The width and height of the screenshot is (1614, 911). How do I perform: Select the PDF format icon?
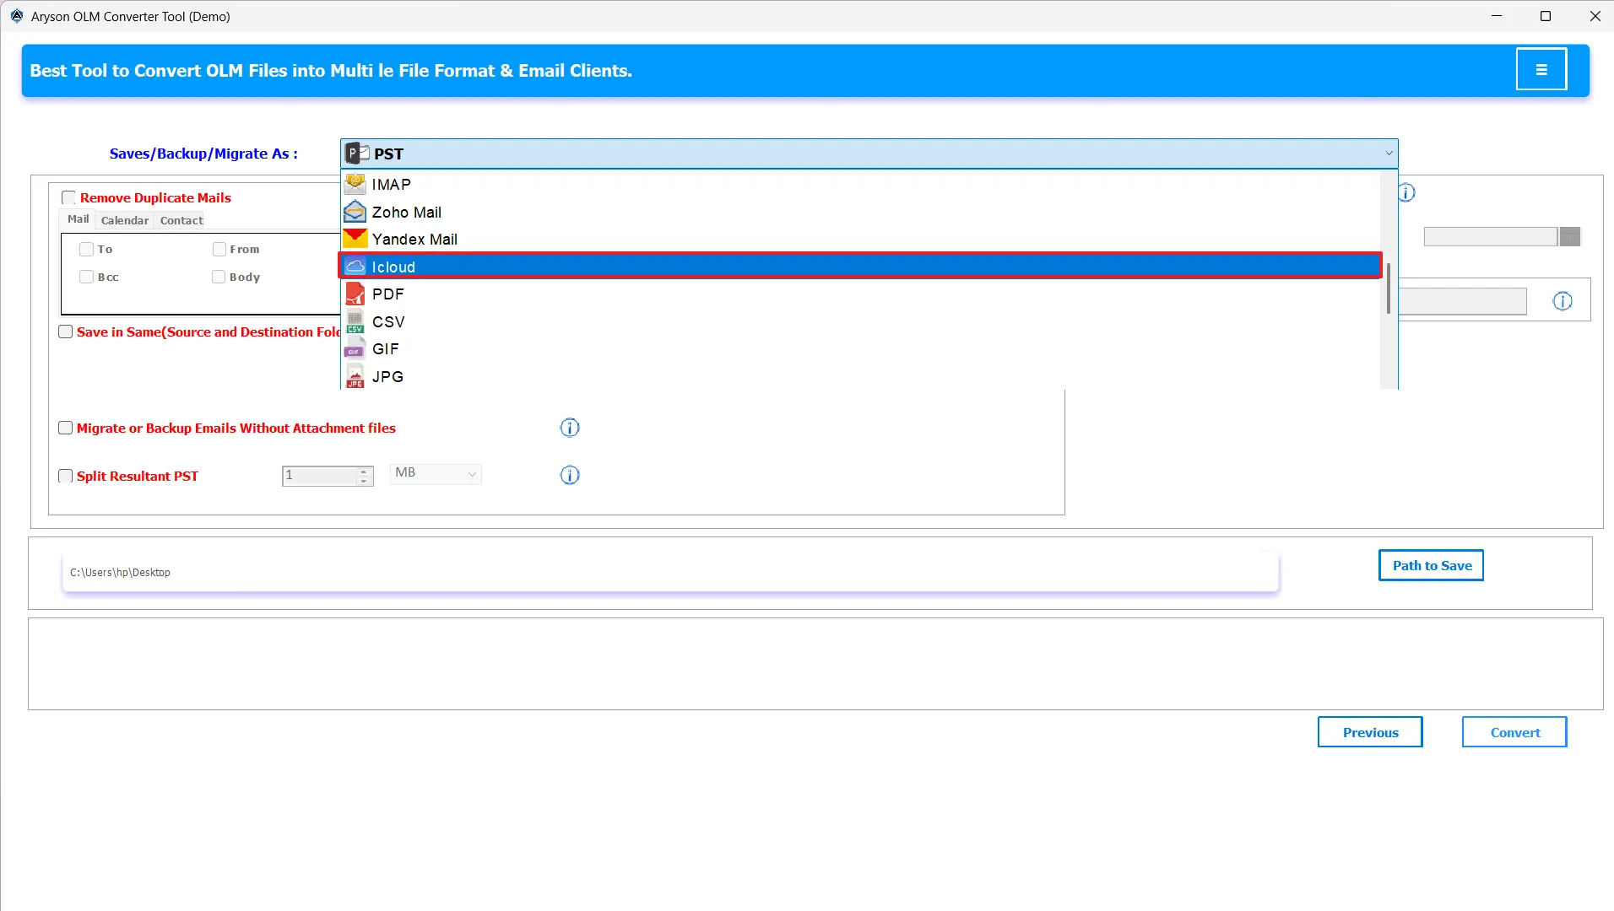(x=355, y=293)
